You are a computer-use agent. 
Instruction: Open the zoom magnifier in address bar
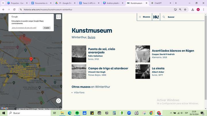(x=180, y=9)
